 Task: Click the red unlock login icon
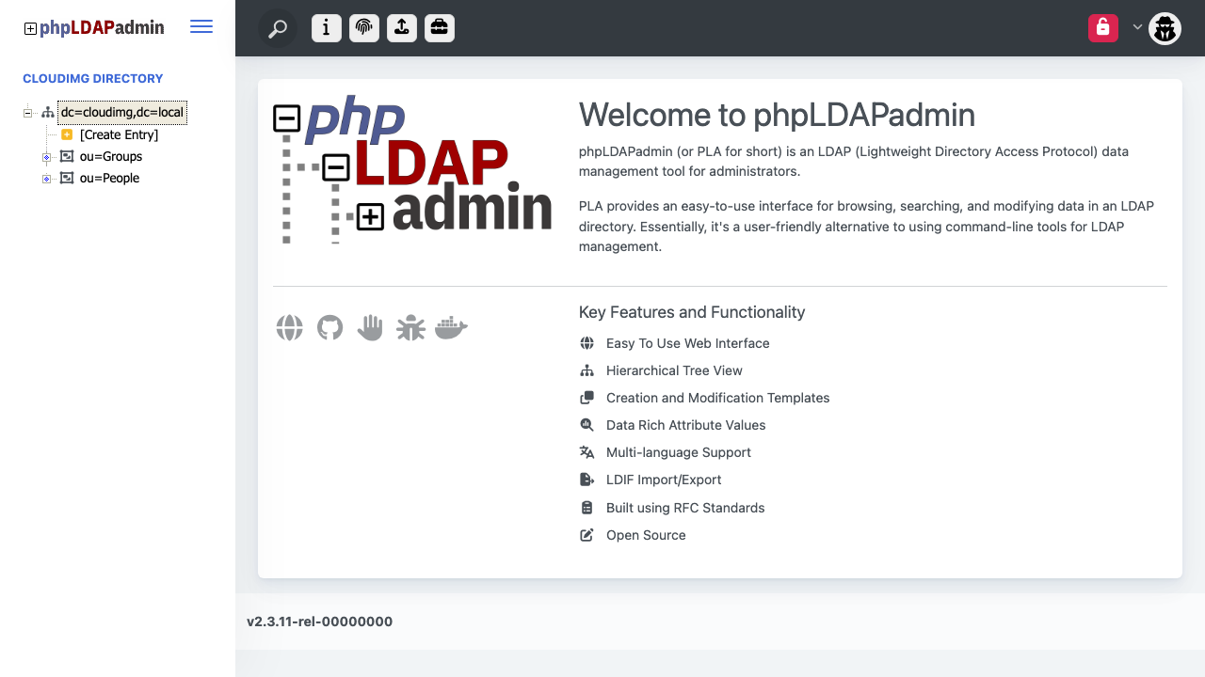(1103, 28)
